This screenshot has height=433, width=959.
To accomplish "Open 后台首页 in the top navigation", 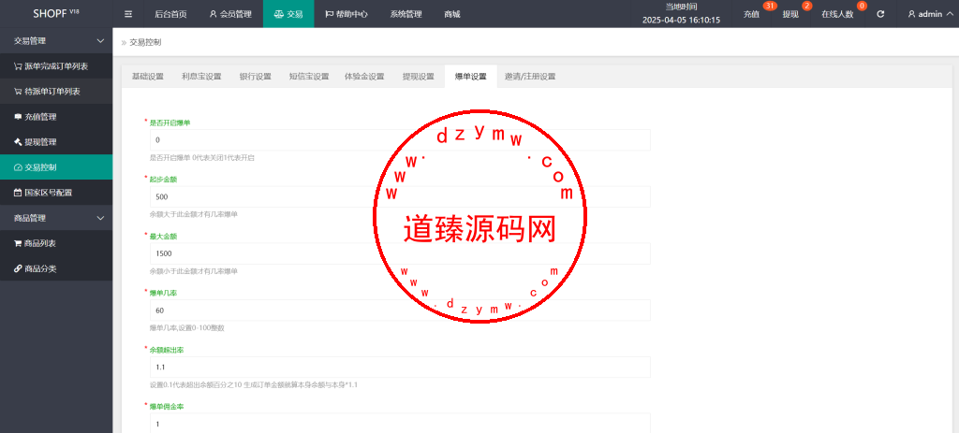I will pyautogui.click(x=170, y=14).
